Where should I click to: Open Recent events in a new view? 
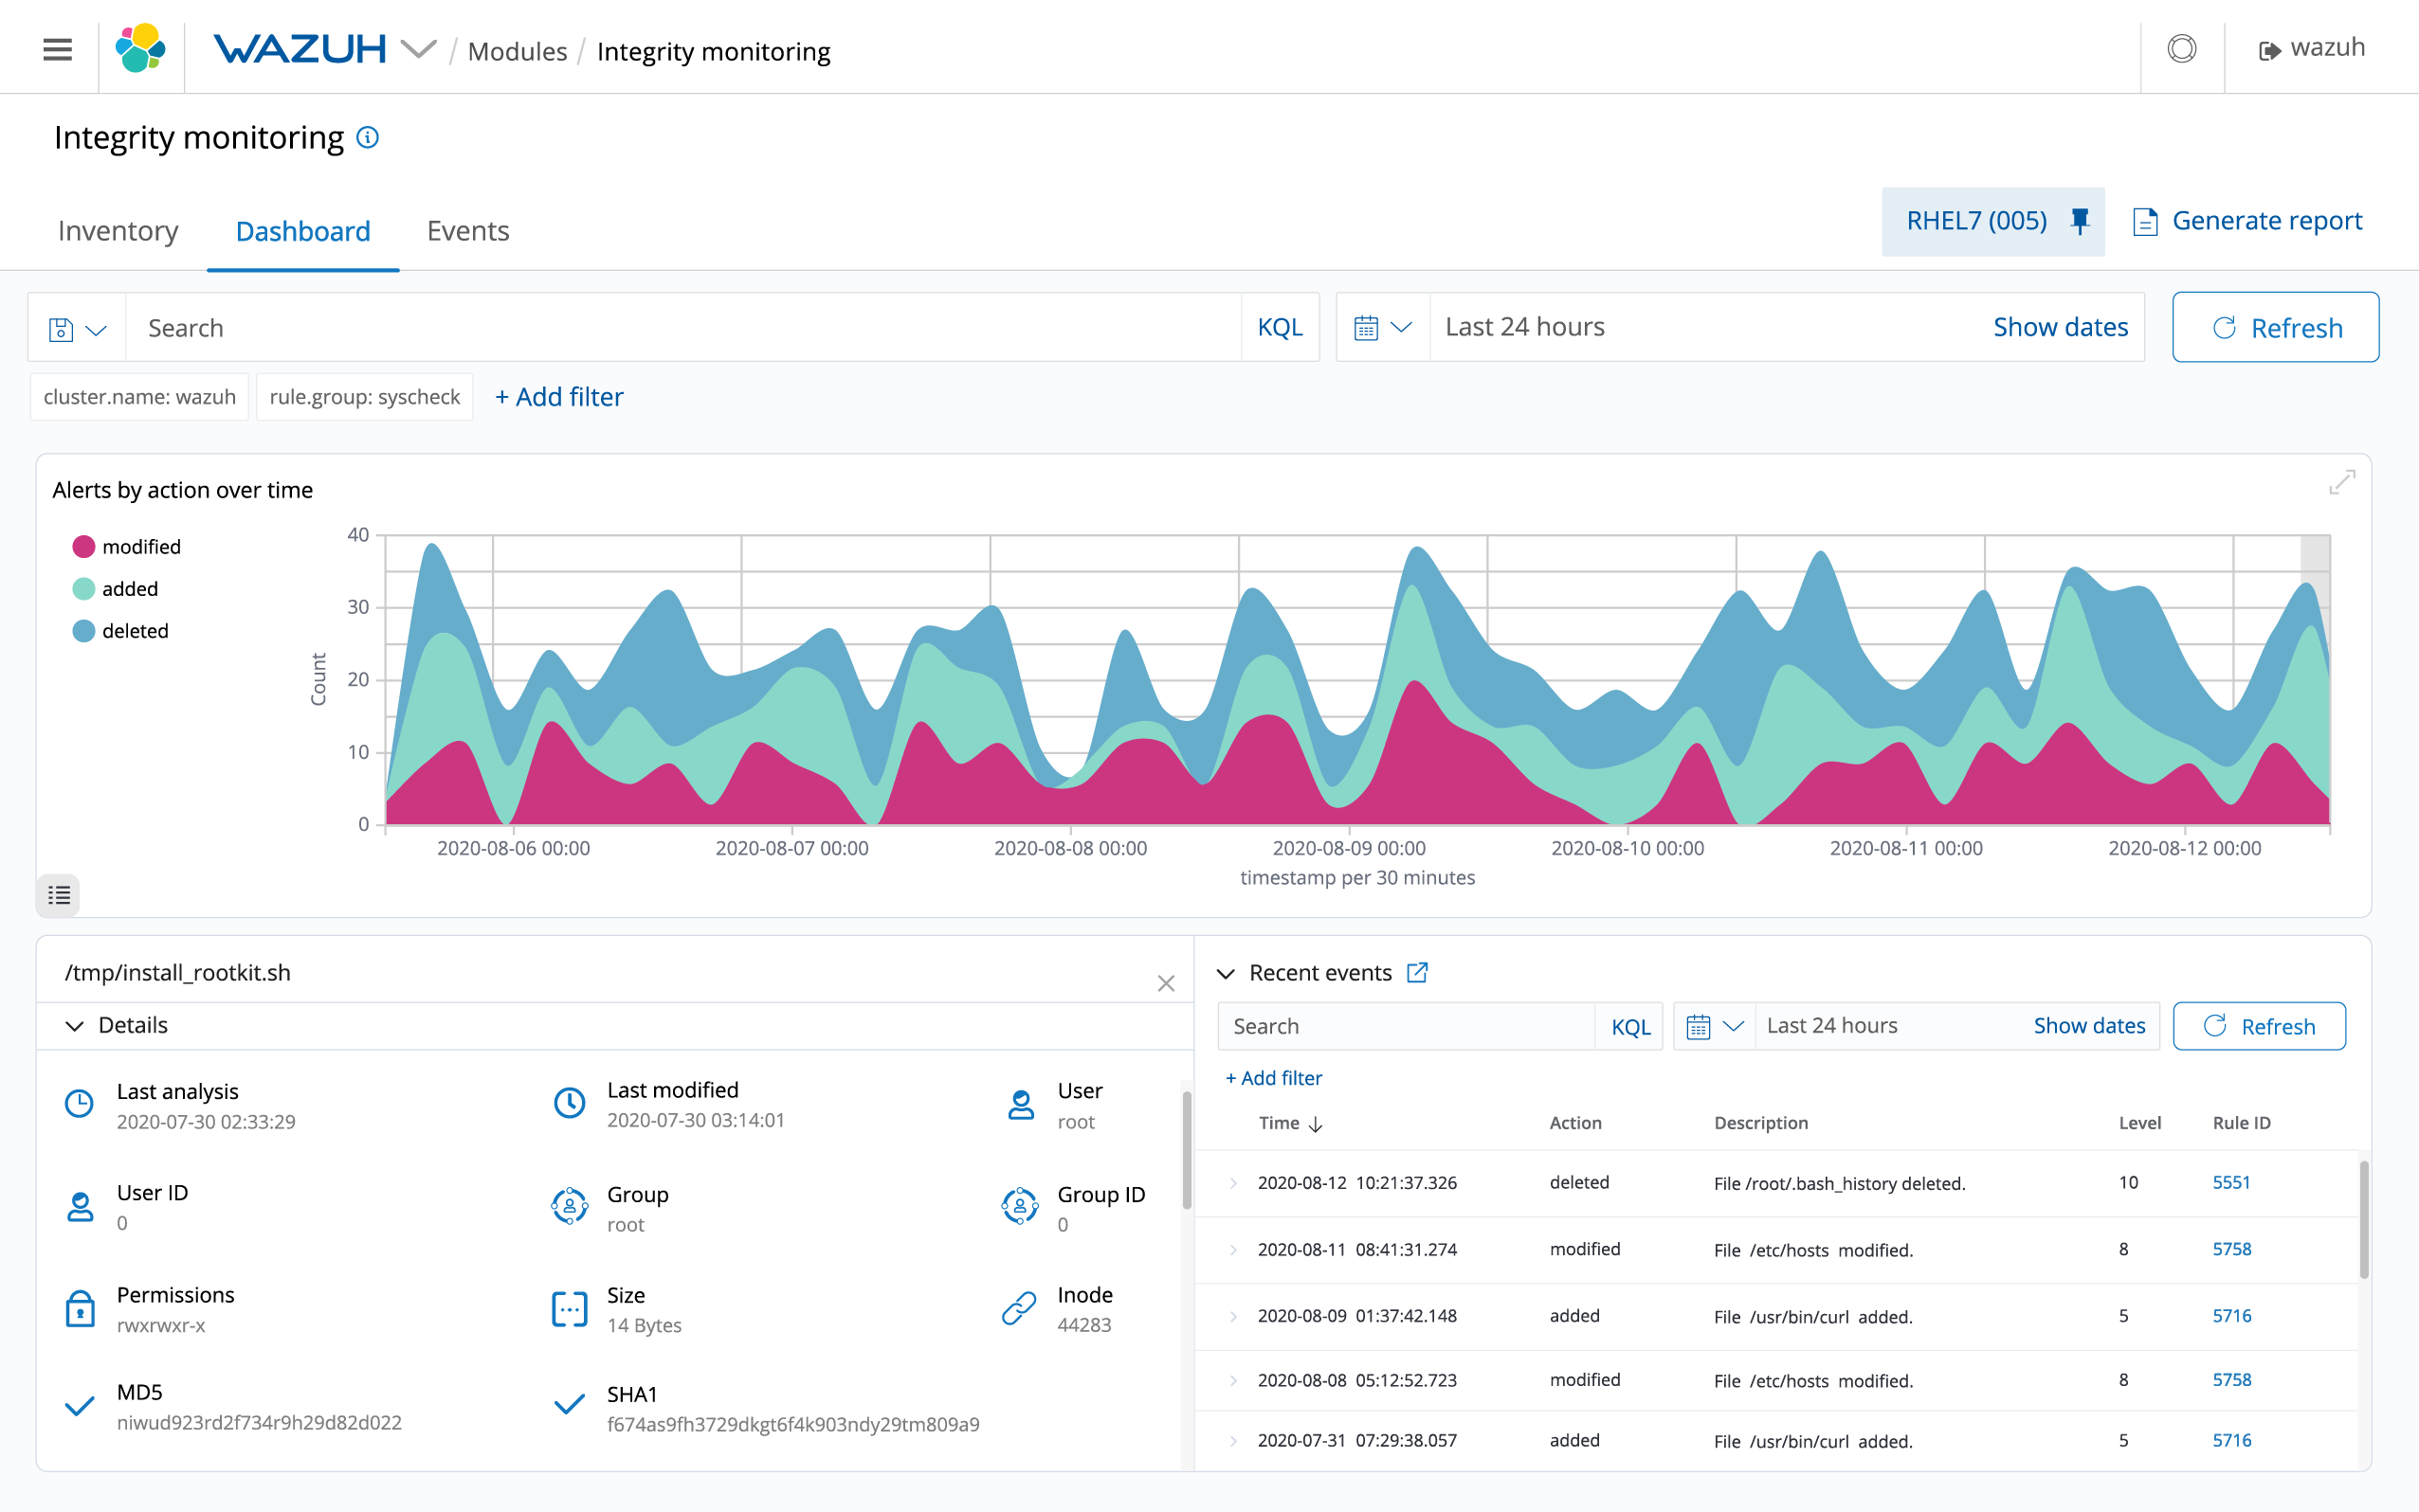coord(1418,972)
